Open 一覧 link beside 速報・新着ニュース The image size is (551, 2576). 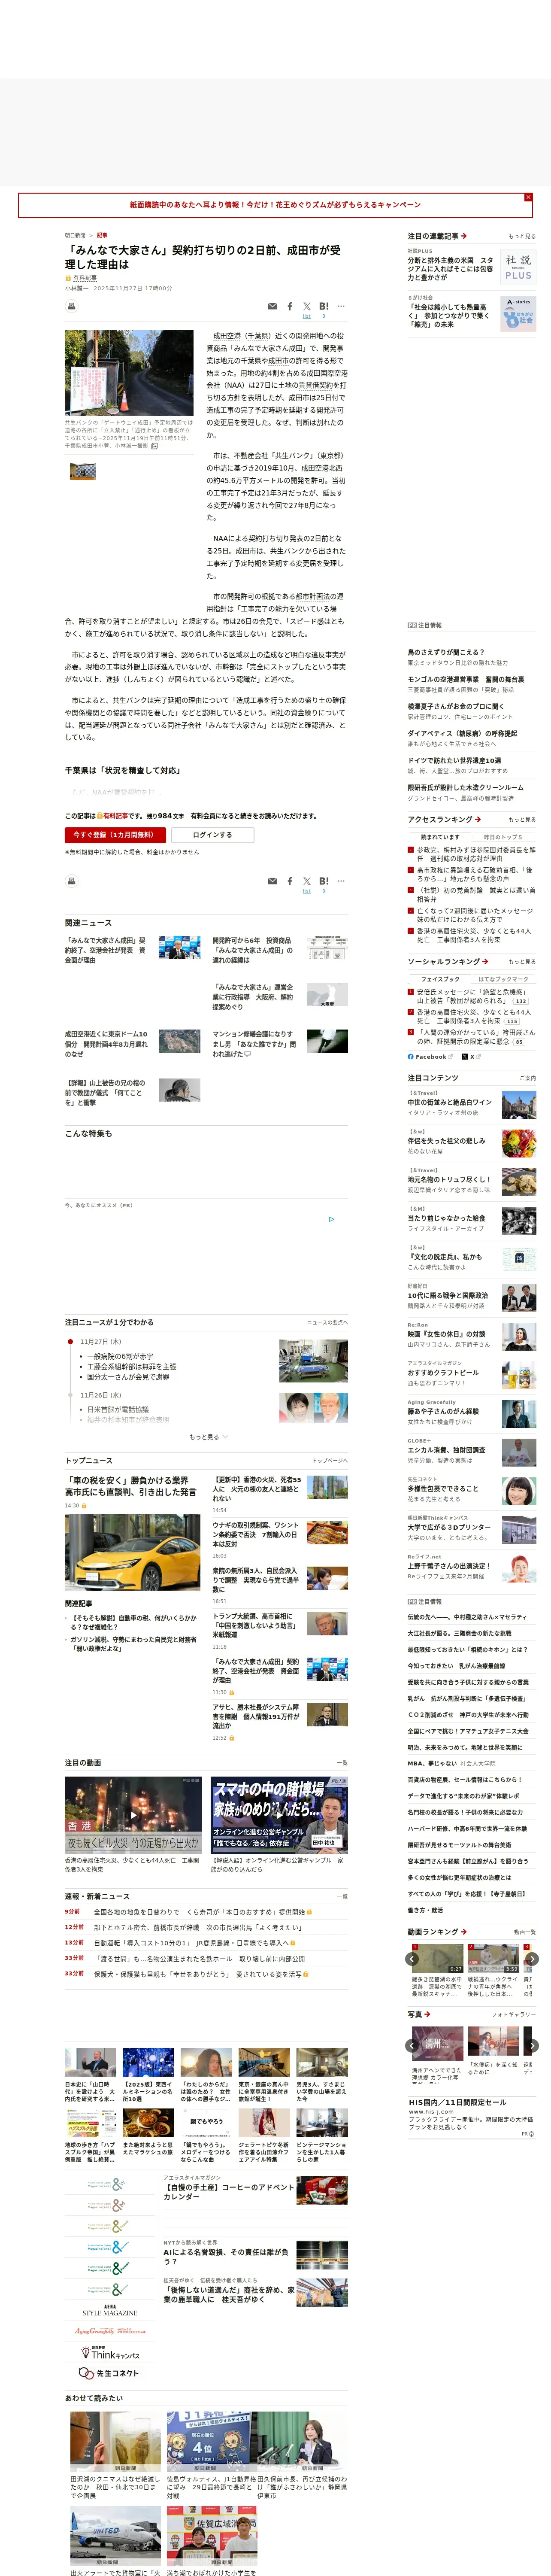point(342,1895)
